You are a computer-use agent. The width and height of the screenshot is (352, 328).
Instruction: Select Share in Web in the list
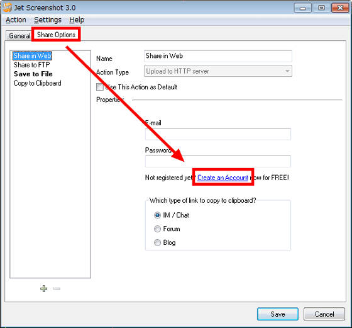(x=32, y=55)
